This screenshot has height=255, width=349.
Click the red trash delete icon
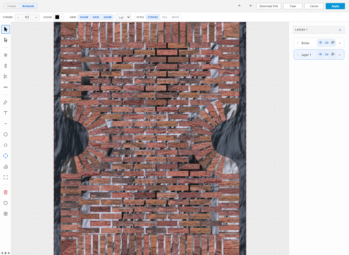6,192
